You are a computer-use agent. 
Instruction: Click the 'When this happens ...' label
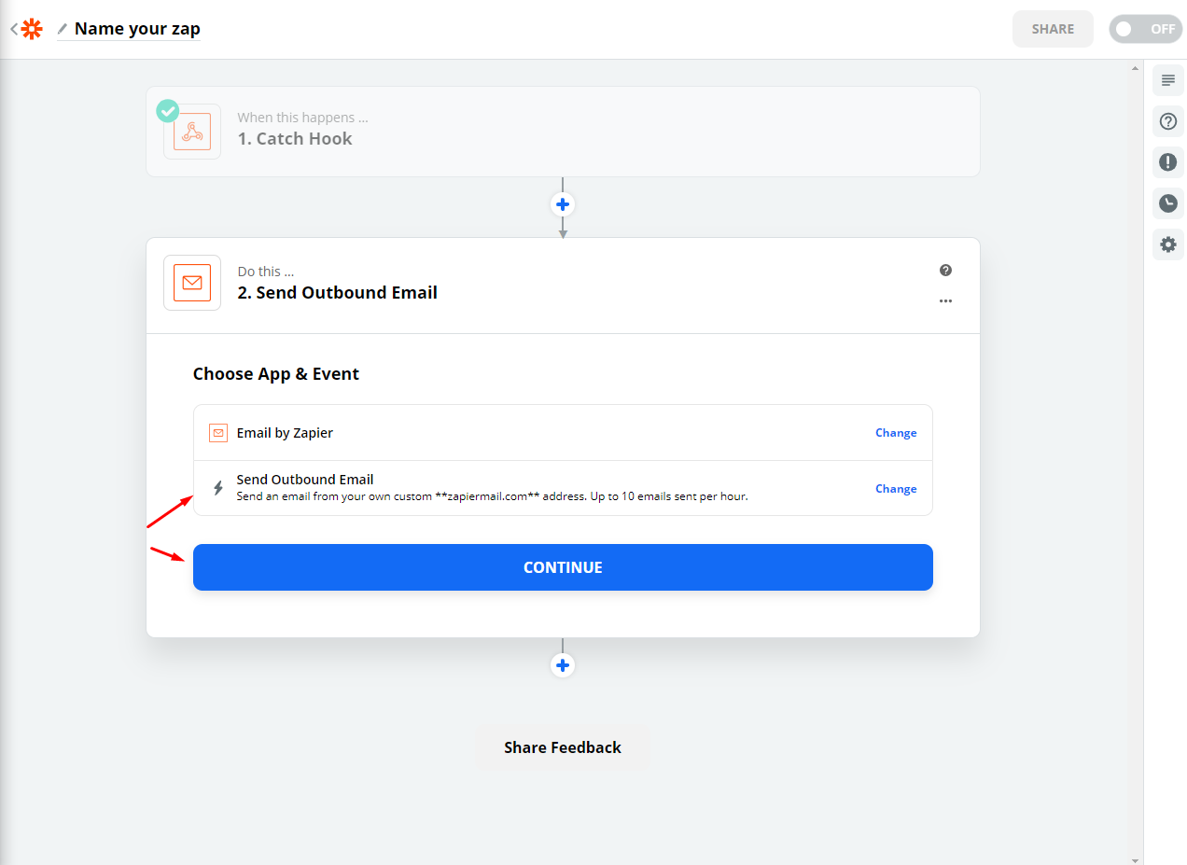(x=302, y=118)
